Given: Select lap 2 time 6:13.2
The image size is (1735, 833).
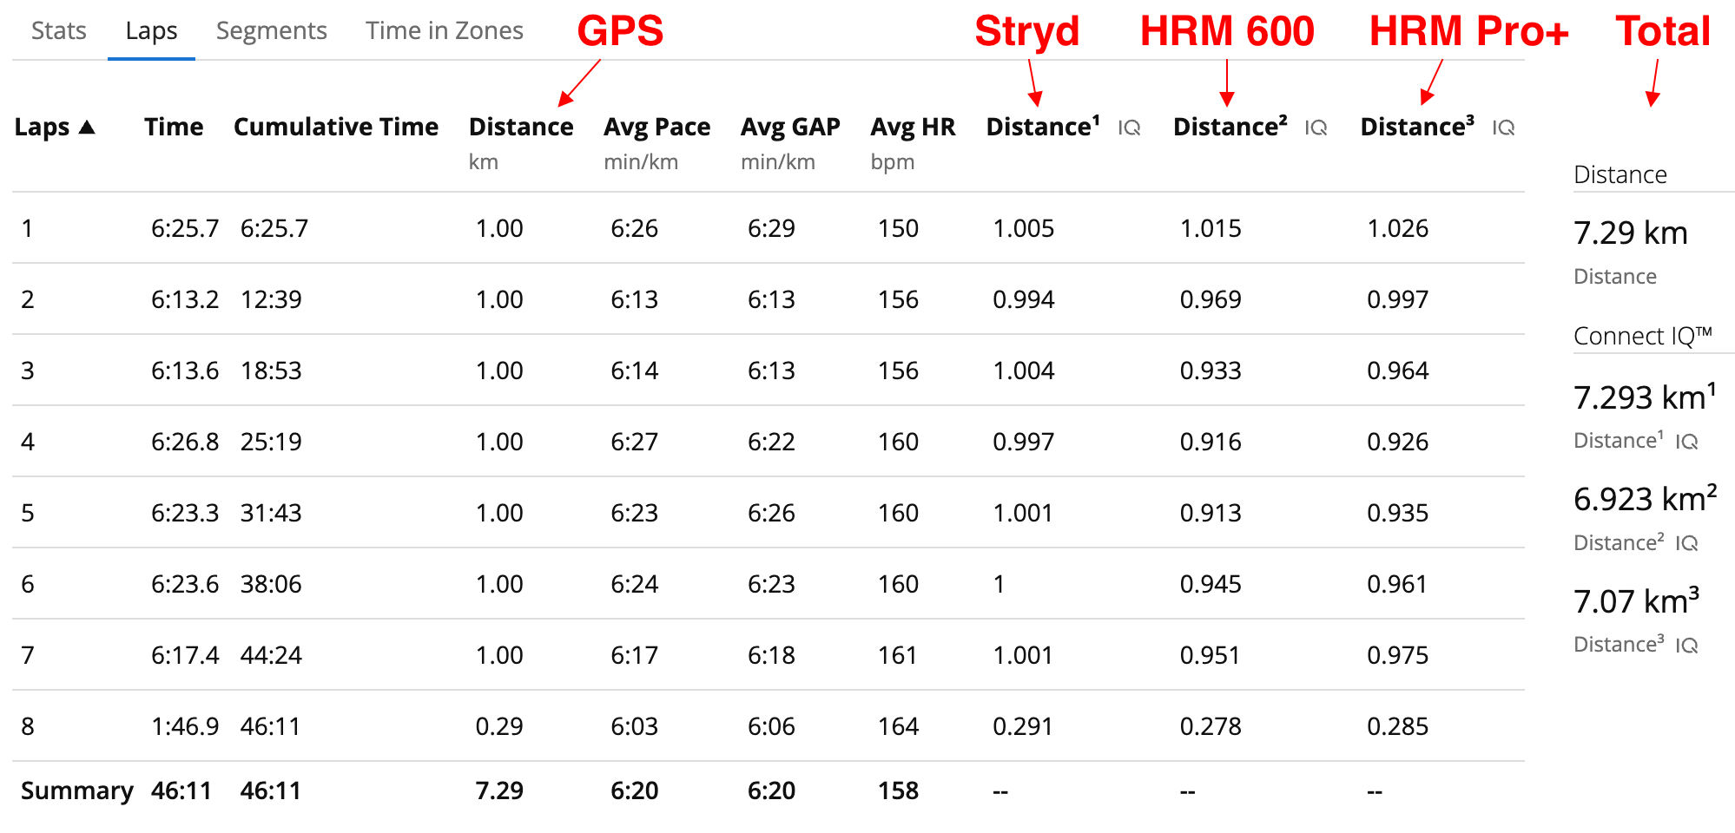Looking at the screenshot, I should point(185,299).
